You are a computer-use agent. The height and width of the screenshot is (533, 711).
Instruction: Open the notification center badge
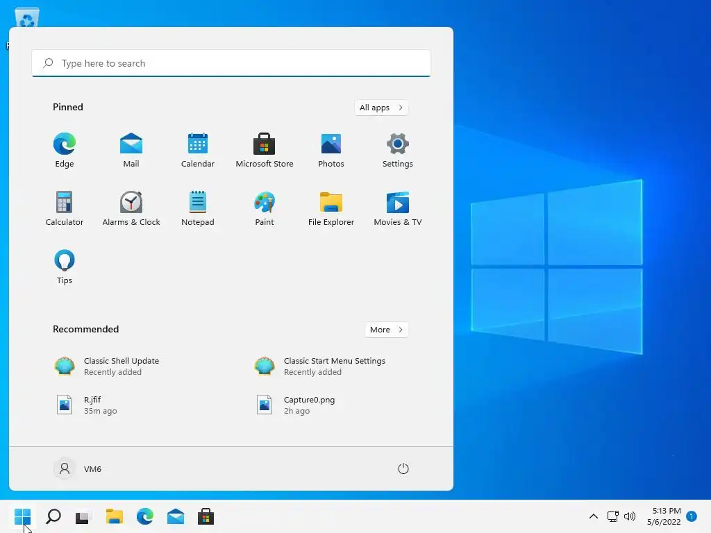click(692, 516)
